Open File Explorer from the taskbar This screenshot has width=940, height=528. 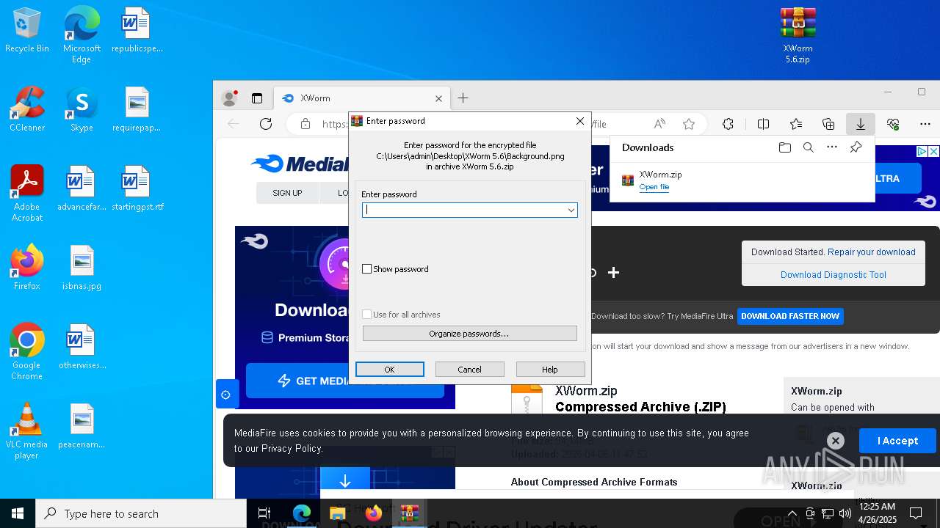[338, 513]
